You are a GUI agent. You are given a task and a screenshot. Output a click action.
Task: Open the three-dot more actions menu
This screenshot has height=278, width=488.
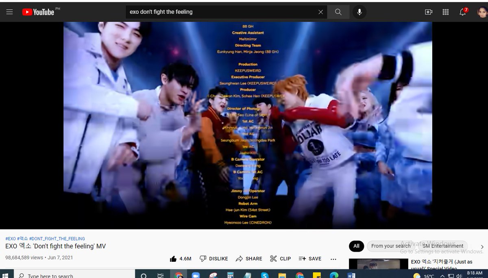[333, 259]
